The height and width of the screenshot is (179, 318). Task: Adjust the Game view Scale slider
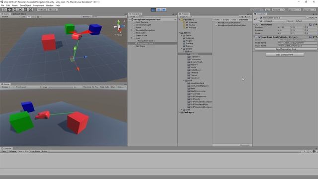pyautogui.click(x=61, y=87)
